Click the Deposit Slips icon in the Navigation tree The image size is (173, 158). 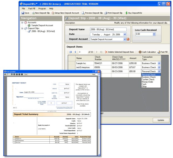(x=26, y=28)
